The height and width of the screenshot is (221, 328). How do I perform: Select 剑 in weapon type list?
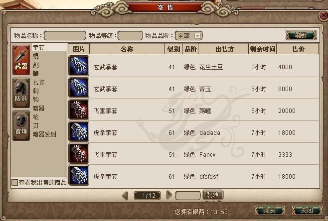(35, 65)
